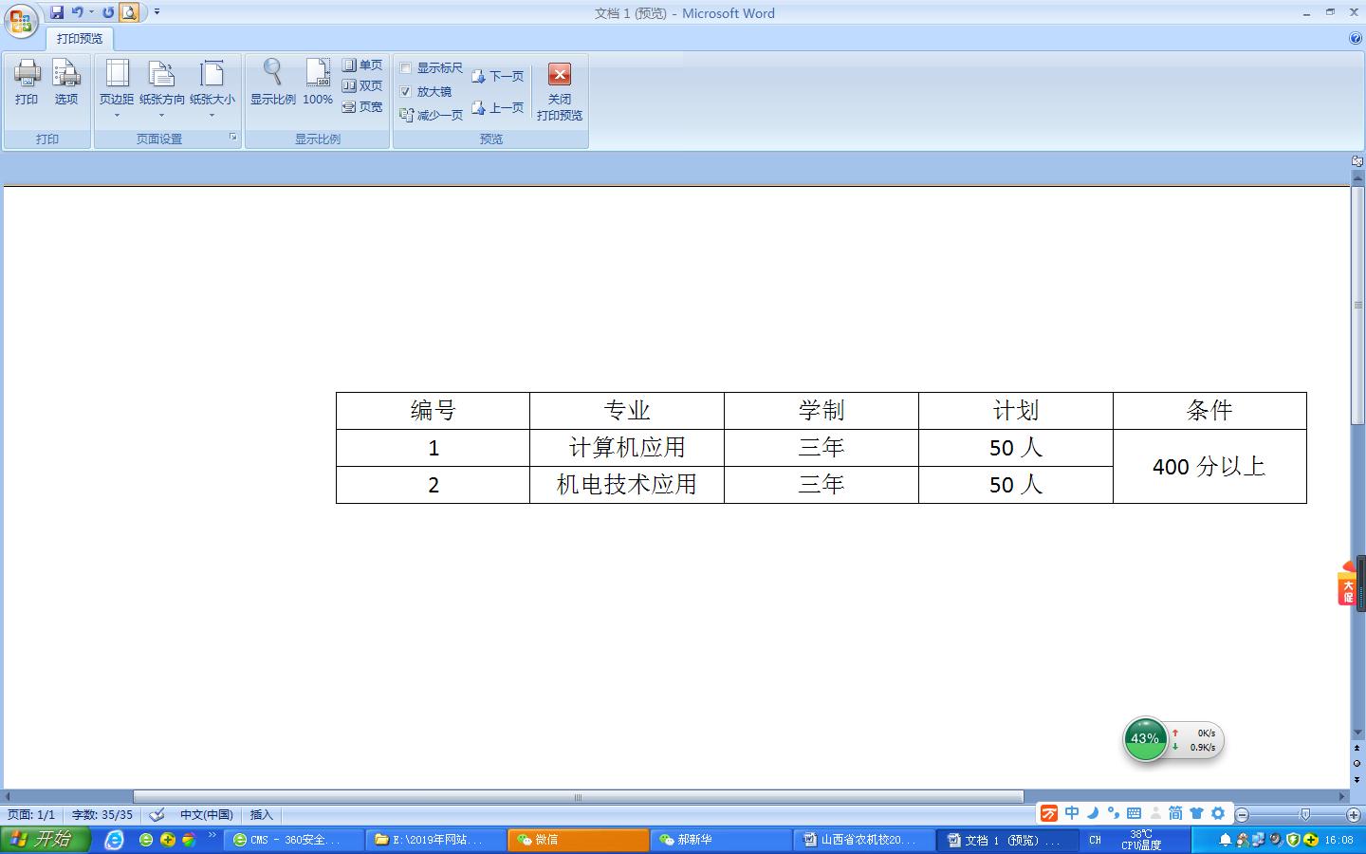Screen dimensions: 1366x854
Task: Expand the Margins (页边距) dropdown
Action: [117, 86]
